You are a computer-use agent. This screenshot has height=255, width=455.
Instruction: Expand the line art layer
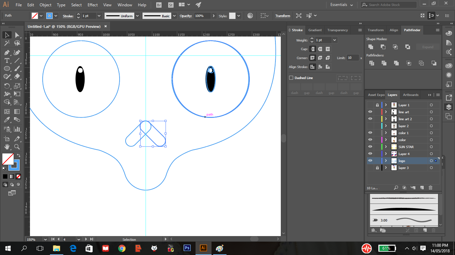[x=386, y=112]
